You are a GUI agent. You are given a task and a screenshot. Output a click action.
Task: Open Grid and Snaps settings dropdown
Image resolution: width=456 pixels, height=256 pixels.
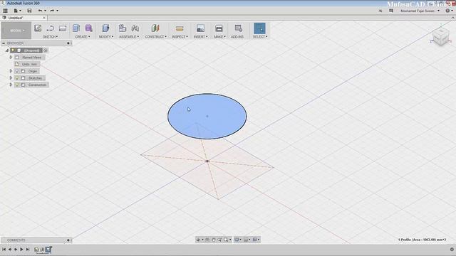point(247,240)
